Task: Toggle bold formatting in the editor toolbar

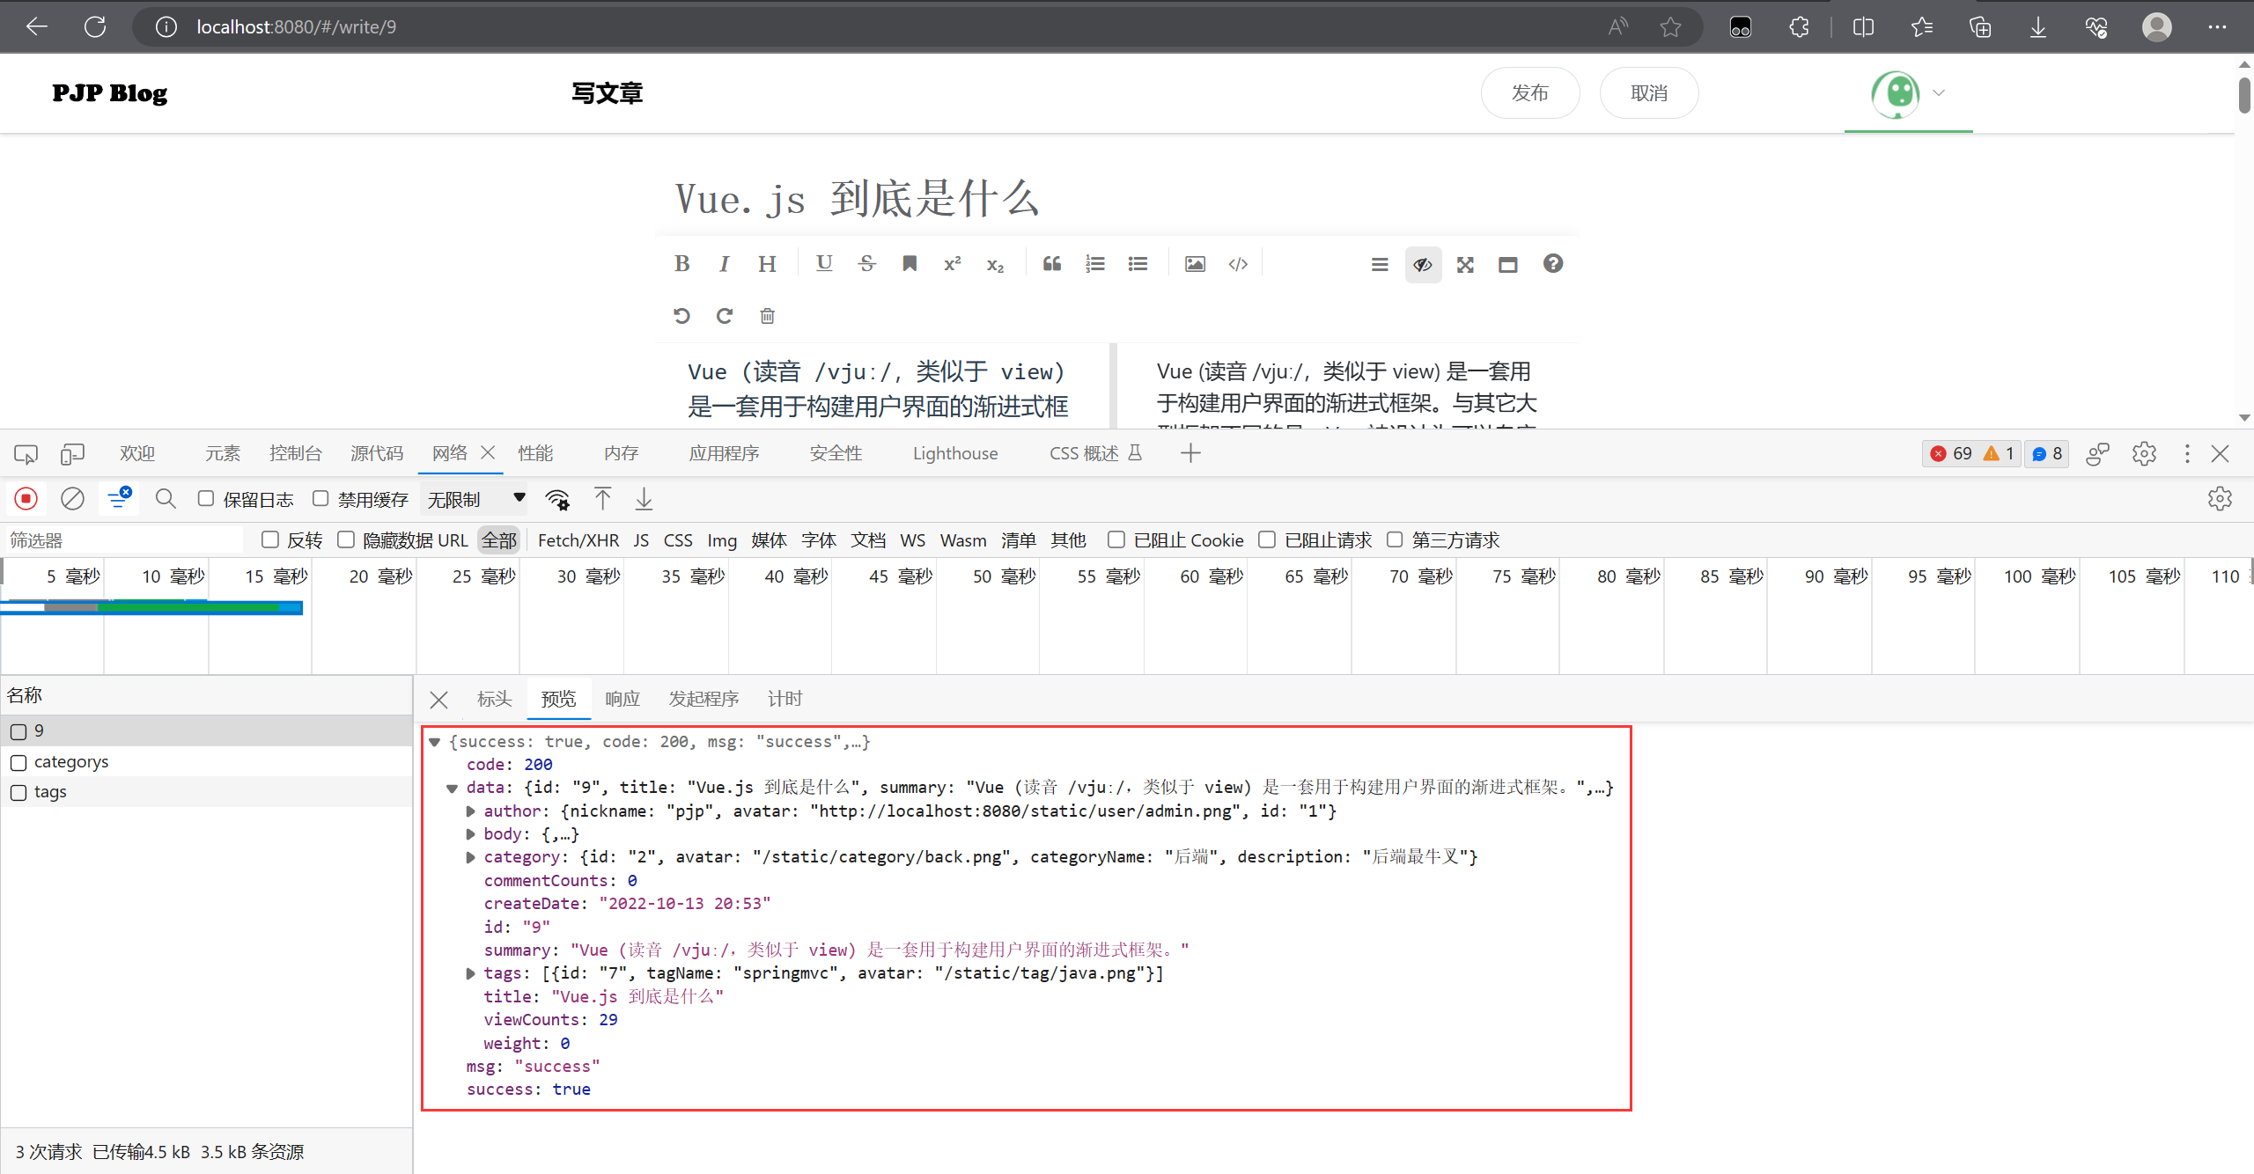Action: click(x=681, y=263)
